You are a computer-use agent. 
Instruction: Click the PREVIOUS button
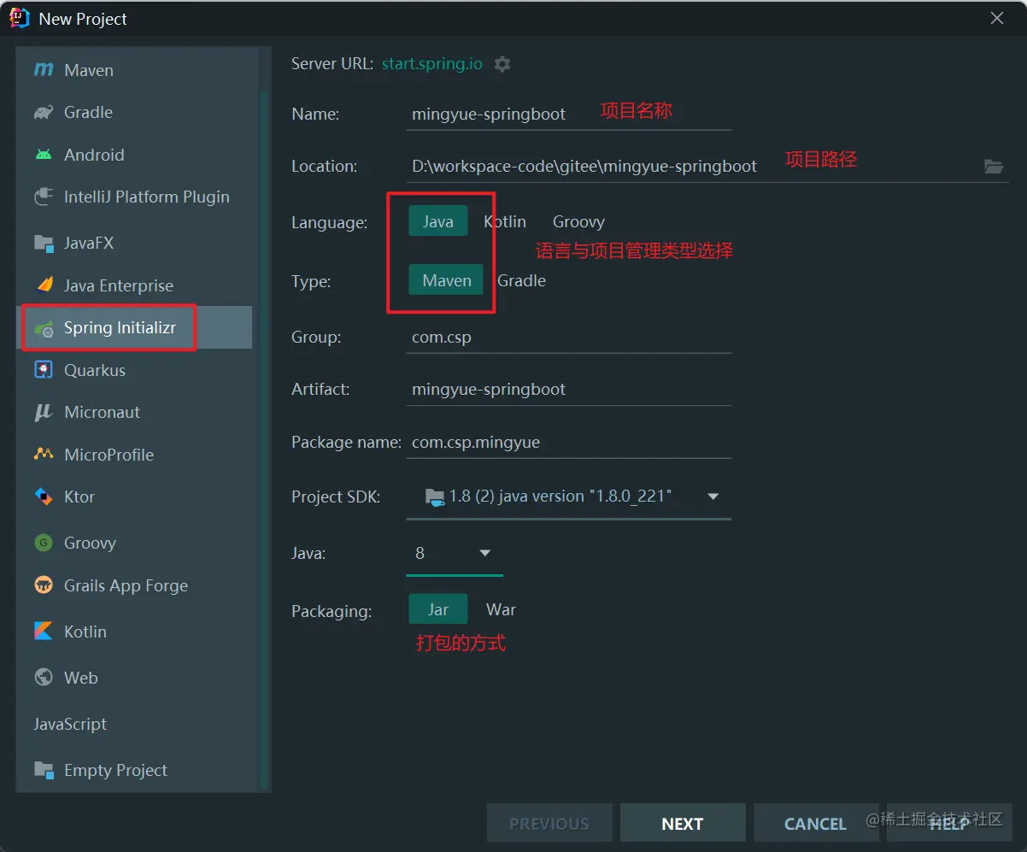(x=549, y=824)
